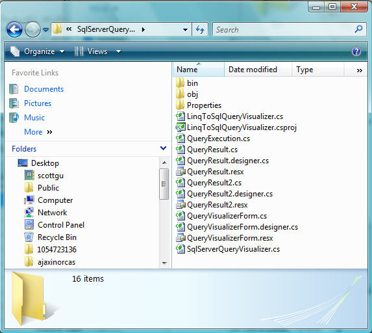Select the LinqToSqlQueryVisualizer.csproj project icon
Viewport: 372px width, 333px height.
[x=180, y=127]
